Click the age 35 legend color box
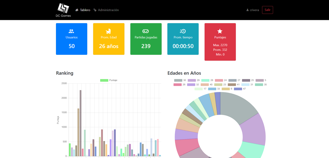Image resolution: width=329 pixels, height=158 pixels. tap(259, 85)
